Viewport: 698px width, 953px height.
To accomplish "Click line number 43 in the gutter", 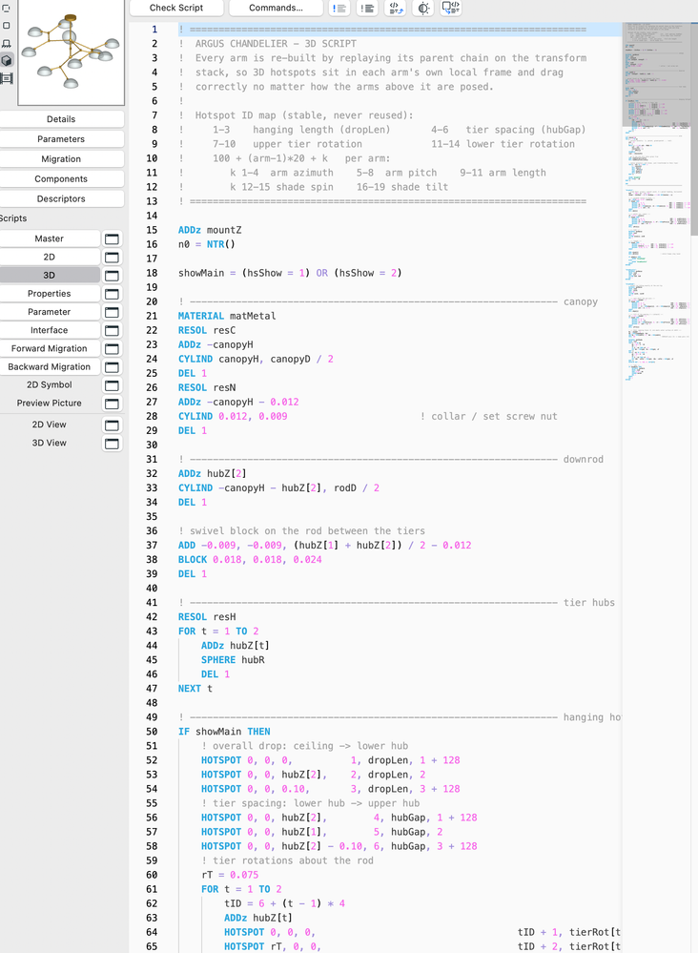I will (x=152, y=631).
